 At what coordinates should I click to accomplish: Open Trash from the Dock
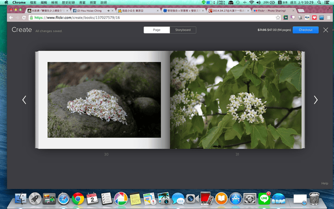click(x=314, y=199)
